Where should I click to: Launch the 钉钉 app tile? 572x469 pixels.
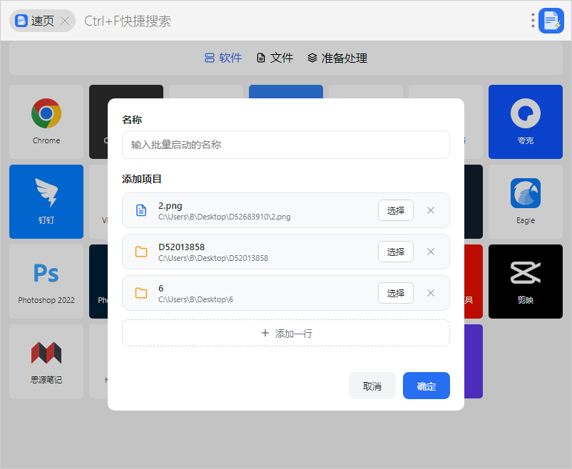(x=46, y=202)
